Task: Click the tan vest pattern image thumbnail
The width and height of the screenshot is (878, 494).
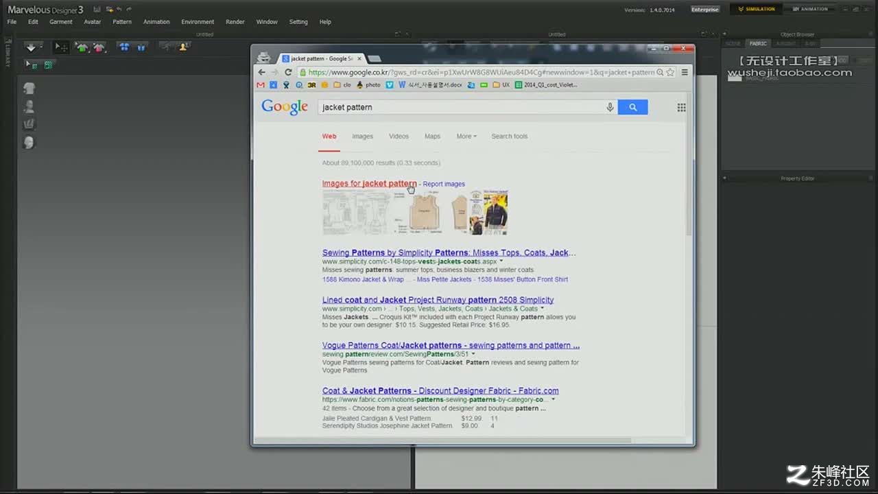Action: 423,213
